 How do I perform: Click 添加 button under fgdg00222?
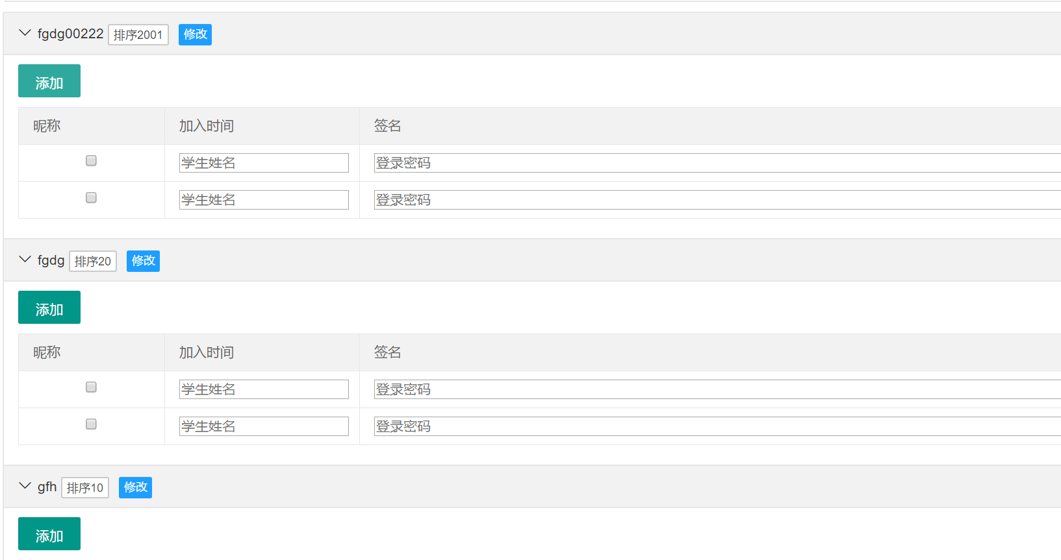[49, 81]
